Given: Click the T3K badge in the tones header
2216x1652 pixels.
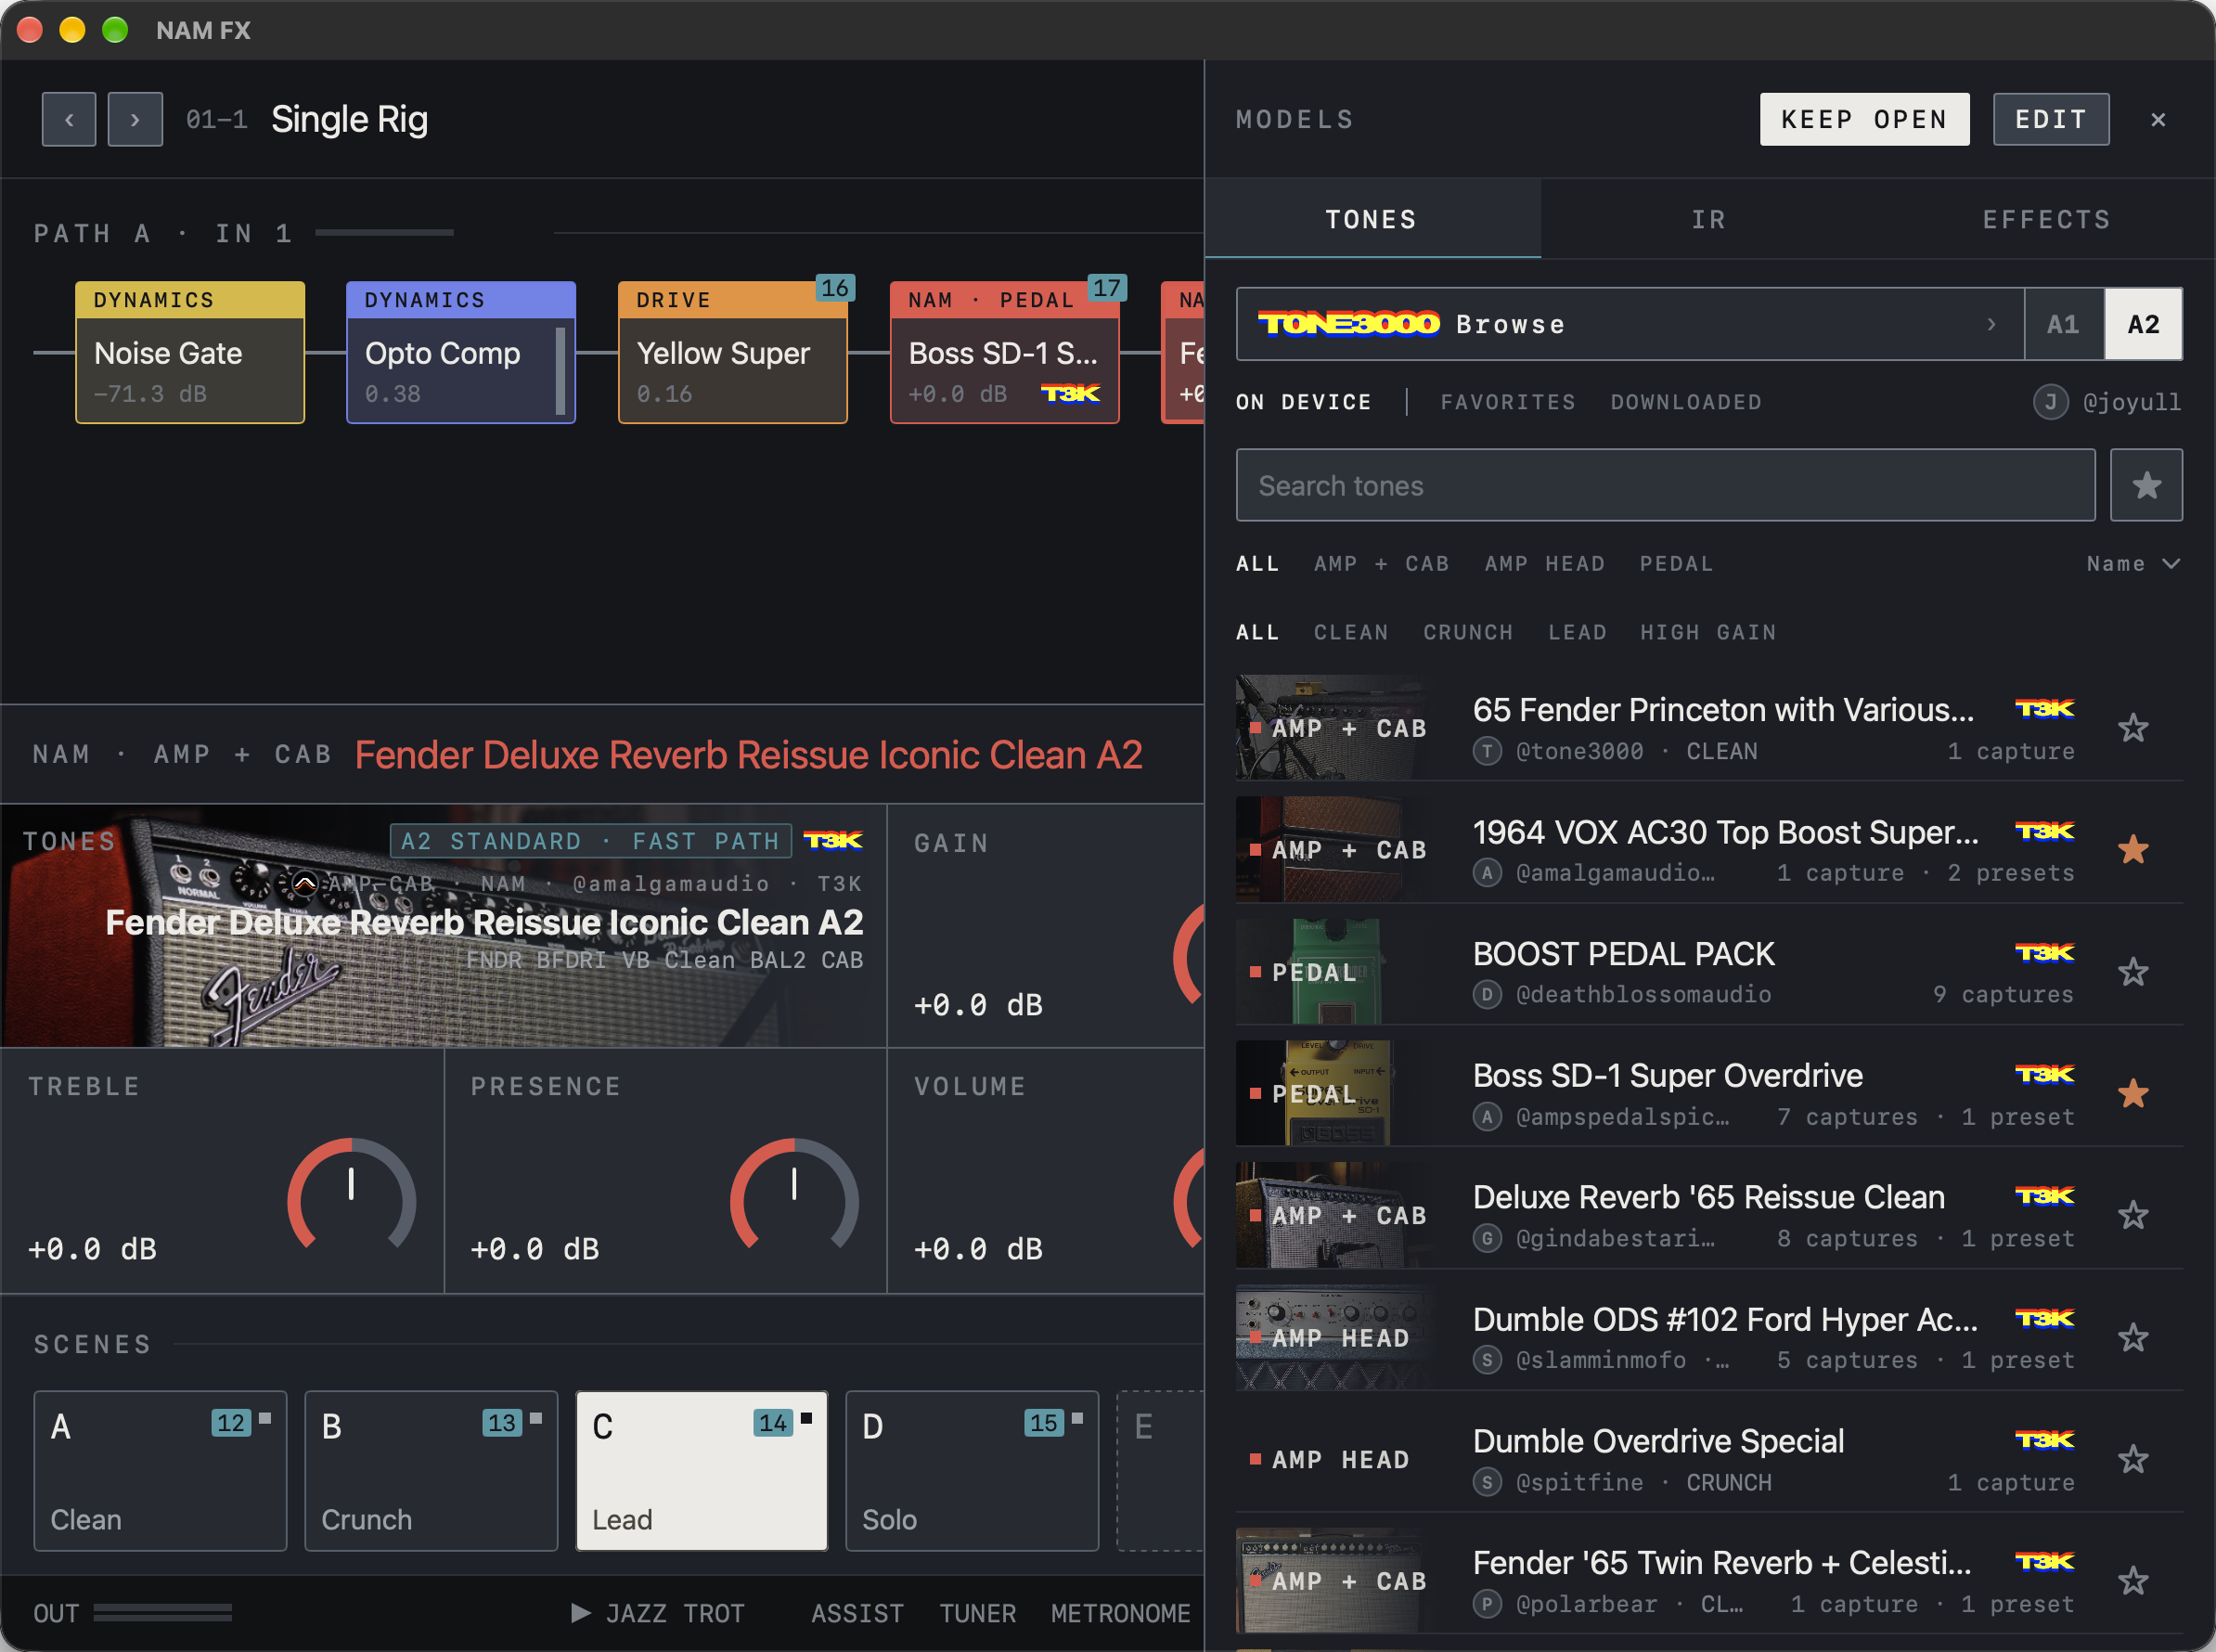Looking at the screenshot, I should [x=833, y=841].
